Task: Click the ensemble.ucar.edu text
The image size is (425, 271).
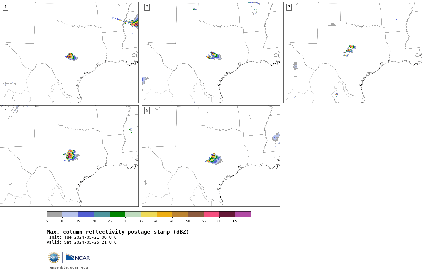Action: pyautogui.click(x=69, y=267)
